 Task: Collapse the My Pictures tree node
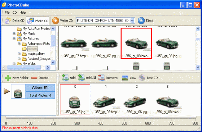pos(14,38)
